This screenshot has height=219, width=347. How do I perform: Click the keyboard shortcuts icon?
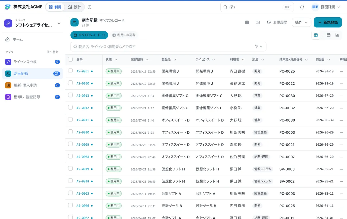(x=258, y=22)
